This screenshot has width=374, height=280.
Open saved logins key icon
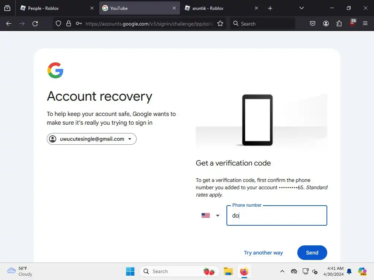(x=79, y=24)
